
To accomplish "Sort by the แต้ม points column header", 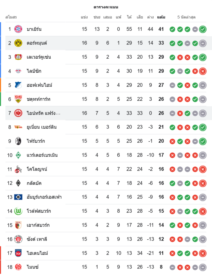I will (x=161, y=17).
